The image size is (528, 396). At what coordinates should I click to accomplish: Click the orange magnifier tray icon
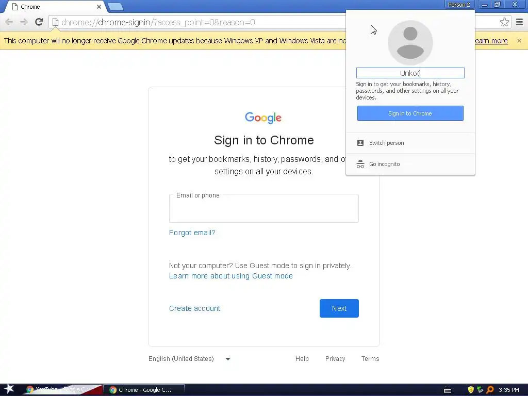(x=490, y=390)
